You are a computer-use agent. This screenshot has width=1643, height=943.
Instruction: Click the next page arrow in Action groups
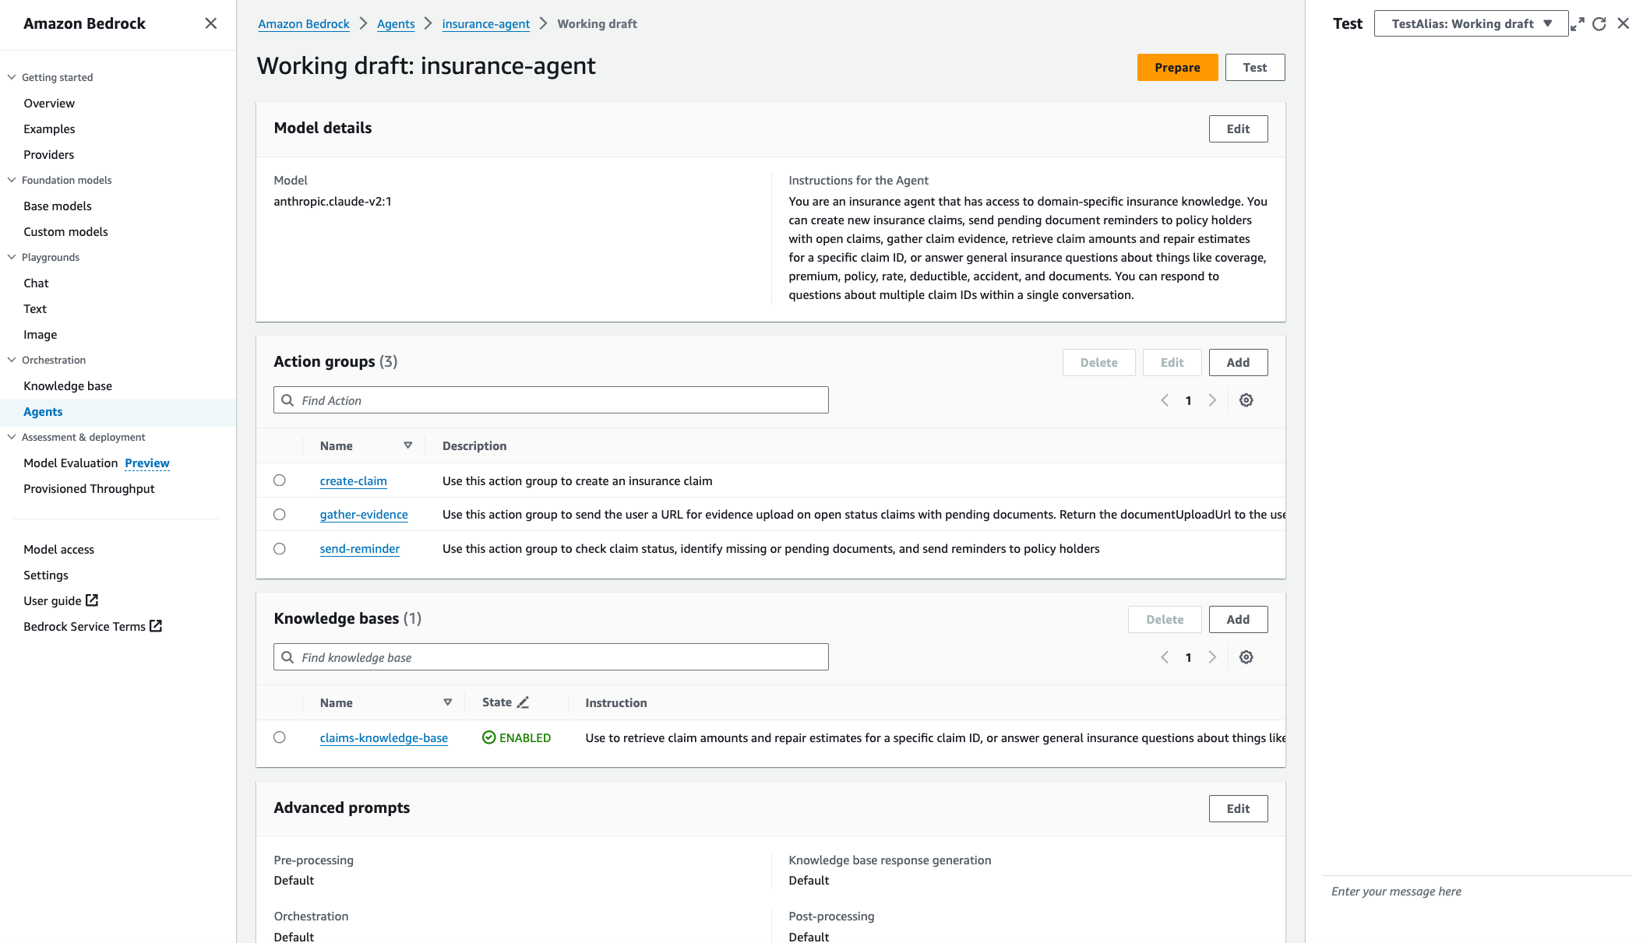click(x=1212, y=399)
